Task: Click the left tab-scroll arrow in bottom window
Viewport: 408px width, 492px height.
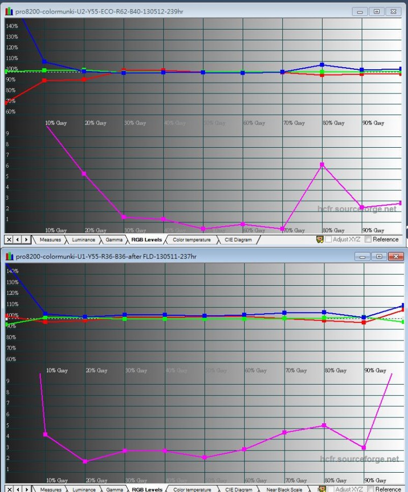Action: [x=18, y=489]
